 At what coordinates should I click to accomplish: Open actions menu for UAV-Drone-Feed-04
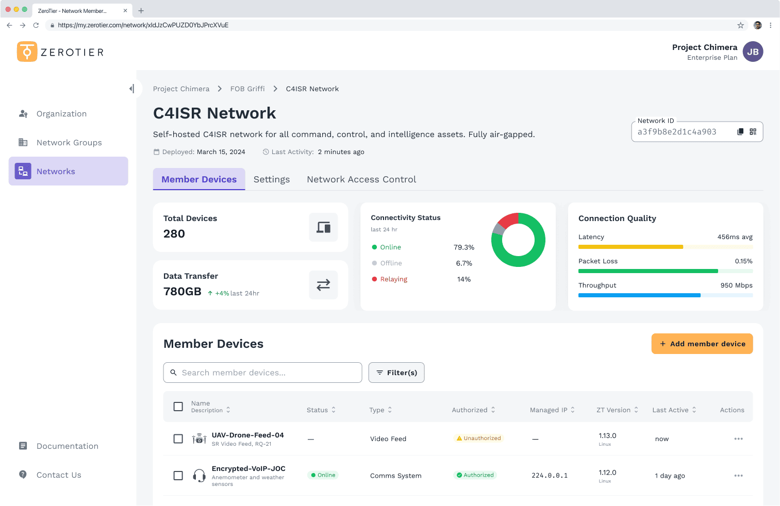click(739, 439)
